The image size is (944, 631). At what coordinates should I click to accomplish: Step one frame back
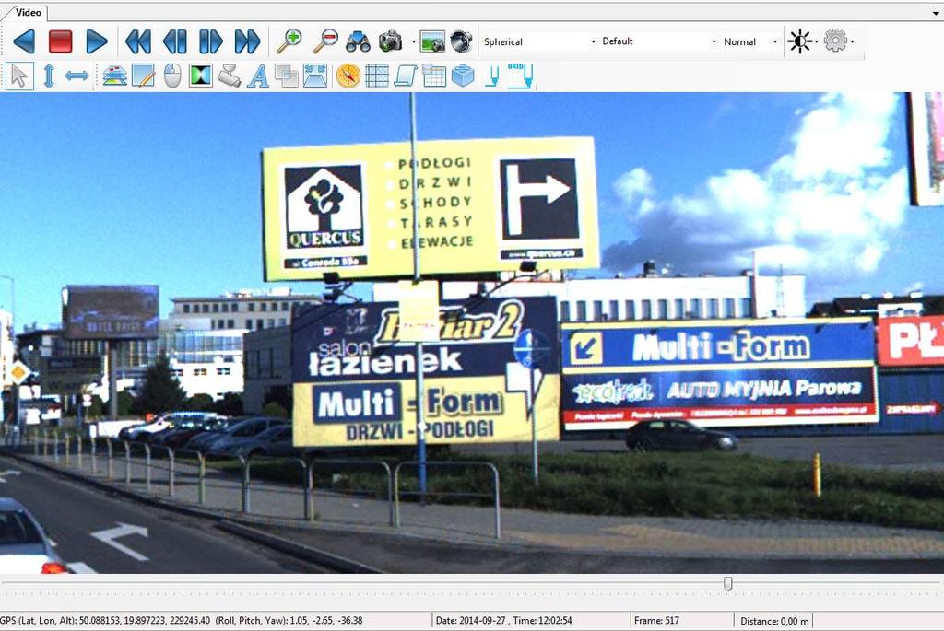click(174, 41)
